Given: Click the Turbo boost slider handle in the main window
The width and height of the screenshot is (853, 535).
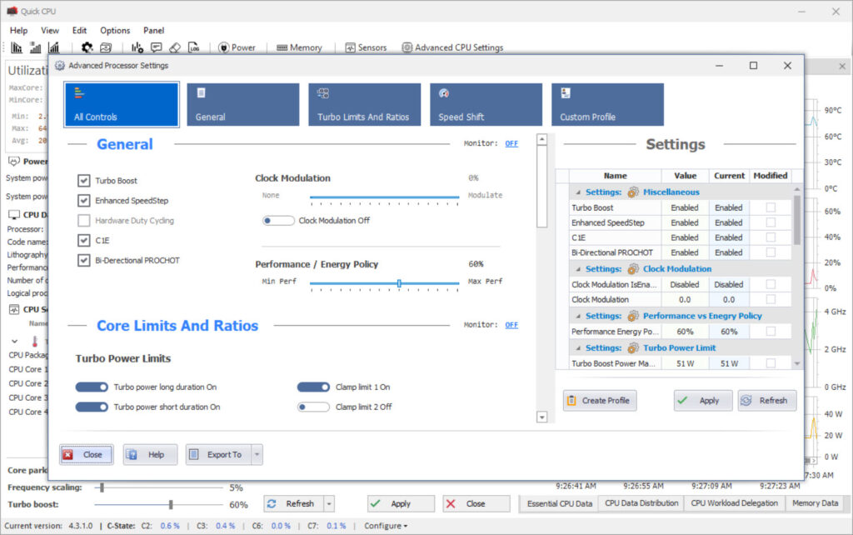Looking at the screenshot, I should point(171,504).
